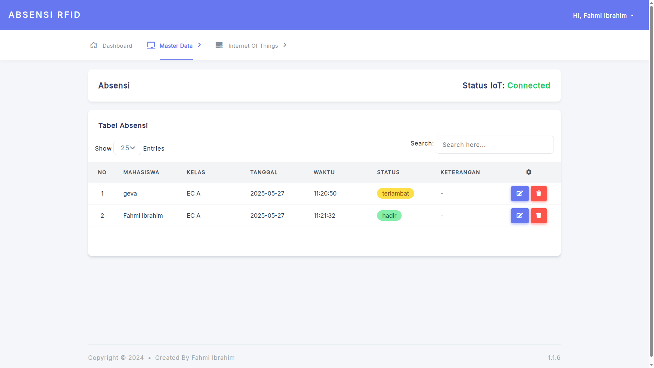Click the edit icon for geva's row
The width and height of the screenshot is (654, 368).
click(x=519, y=194)
